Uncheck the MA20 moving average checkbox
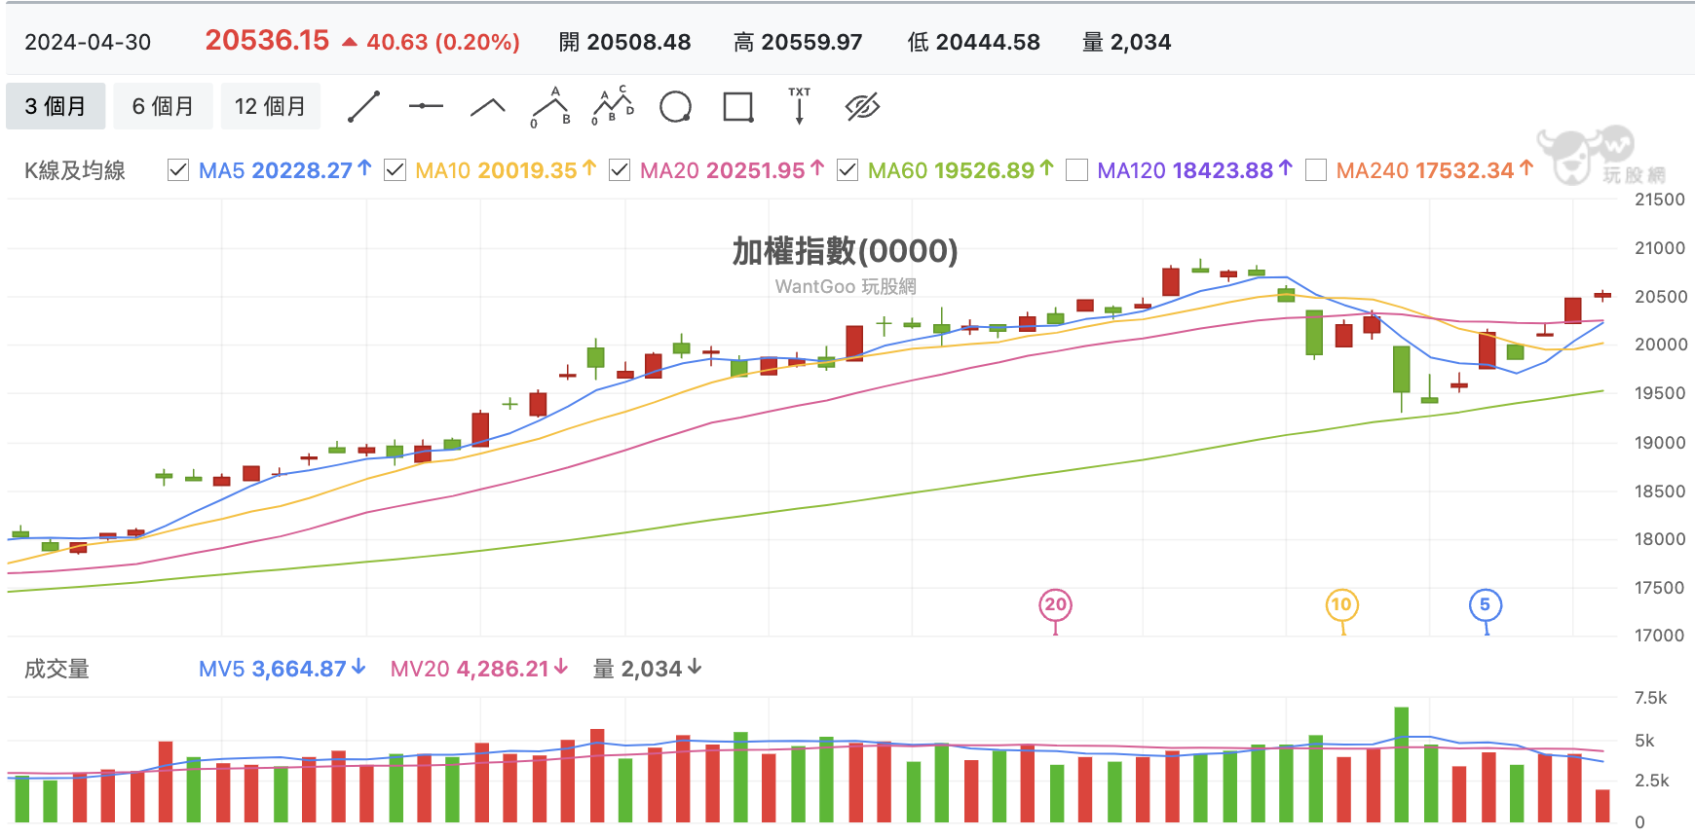Viewport: 1695px width, 837px height. 620,170
